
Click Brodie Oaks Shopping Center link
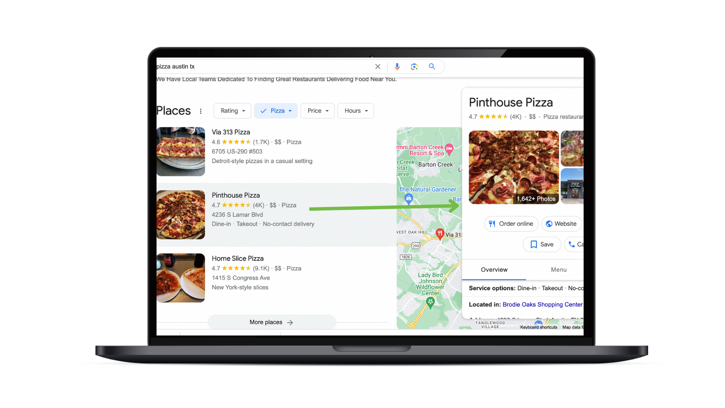(x=542, y=304)
